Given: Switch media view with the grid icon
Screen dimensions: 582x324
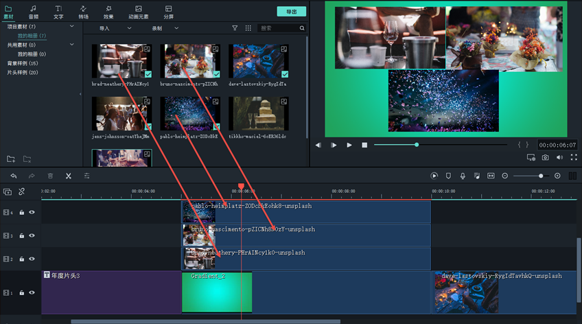Looking at the screenshot, I should pos(248,28).
